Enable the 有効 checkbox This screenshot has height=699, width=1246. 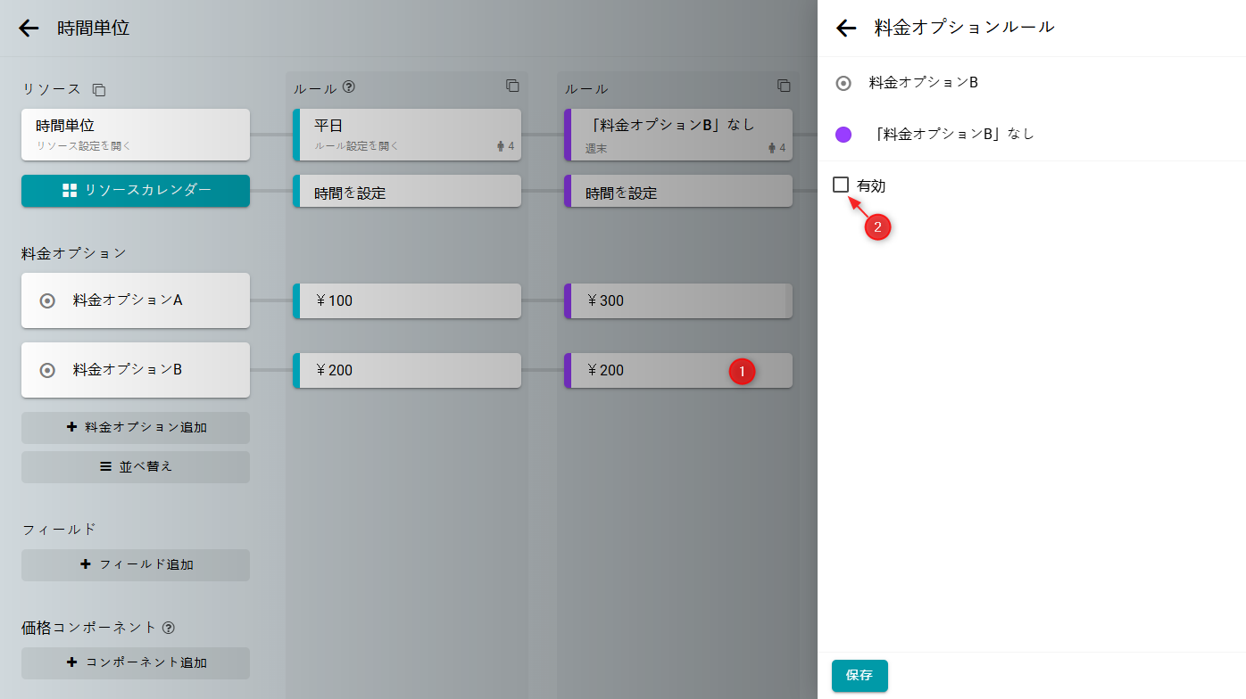click(841, 185)
